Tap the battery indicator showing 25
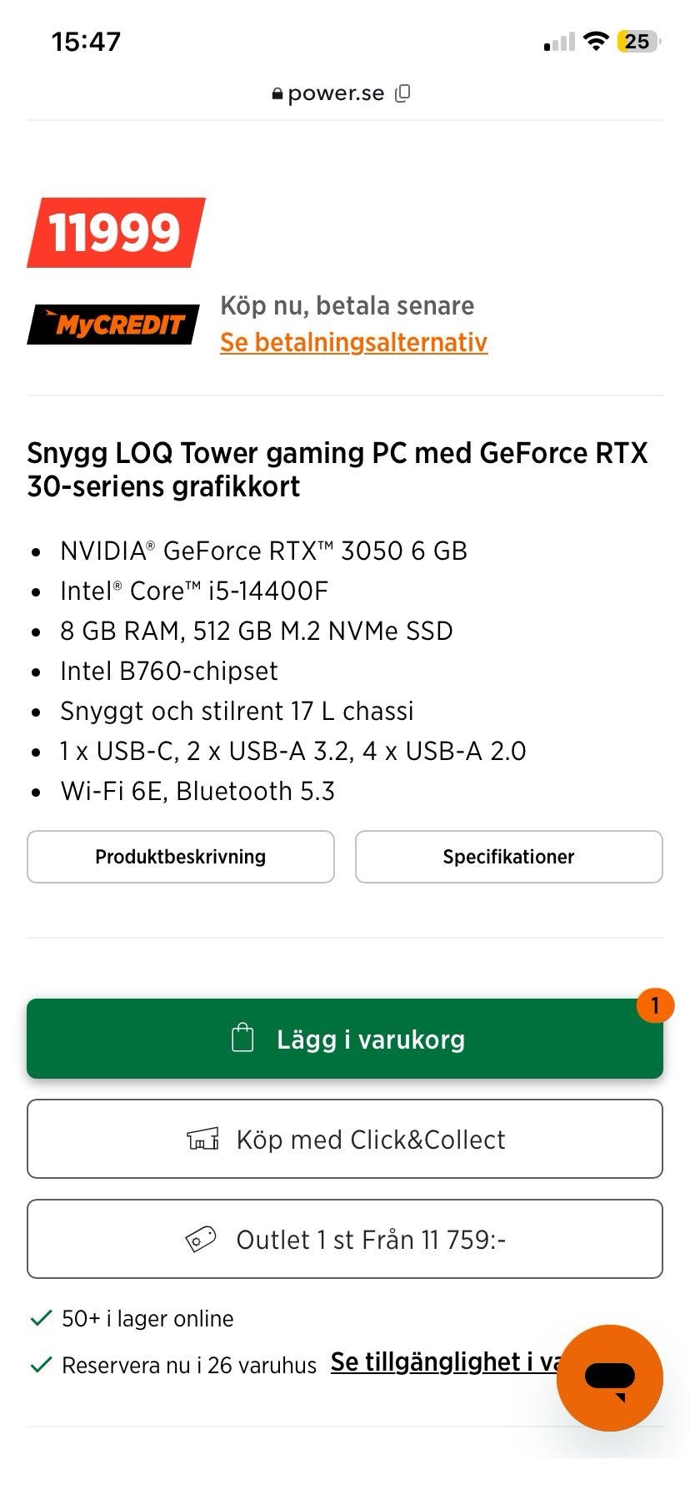 637,41
